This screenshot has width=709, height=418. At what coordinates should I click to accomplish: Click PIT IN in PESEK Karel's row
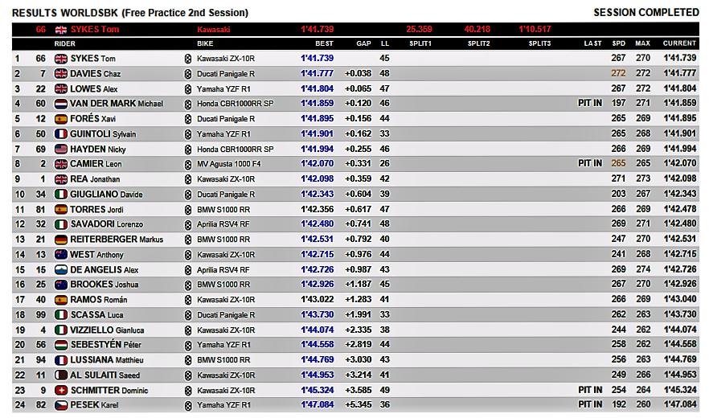coord(590,405)
